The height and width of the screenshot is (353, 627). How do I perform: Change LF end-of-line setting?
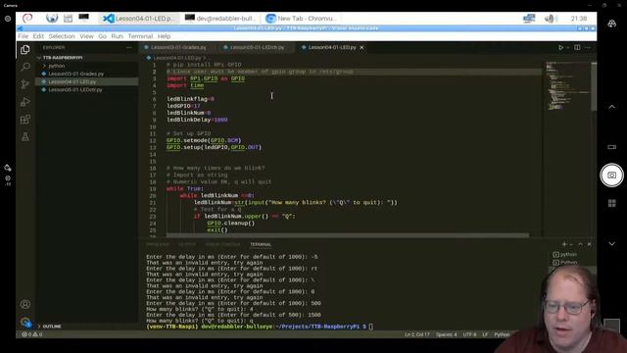point(485,334)
